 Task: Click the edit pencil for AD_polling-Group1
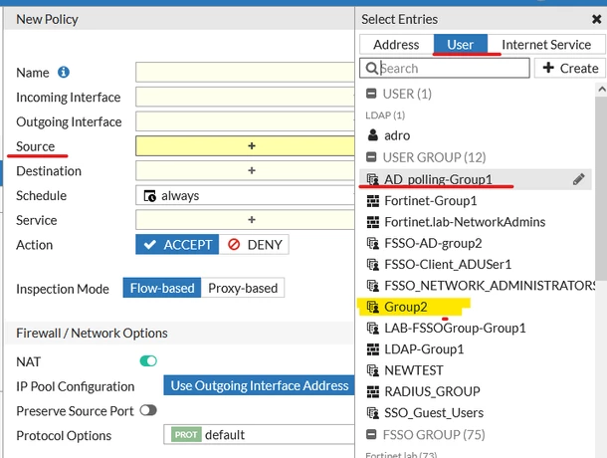(579, 179)
